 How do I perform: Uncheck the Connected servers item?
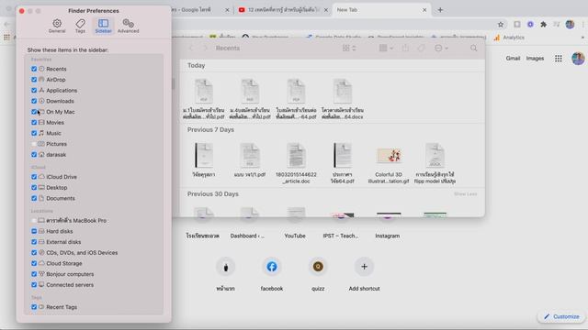[34, 285]
